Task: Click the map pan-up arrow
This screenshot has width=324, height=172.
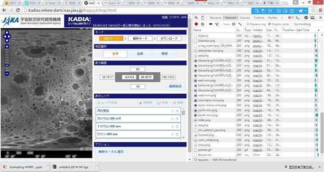Action: point(7,33)
